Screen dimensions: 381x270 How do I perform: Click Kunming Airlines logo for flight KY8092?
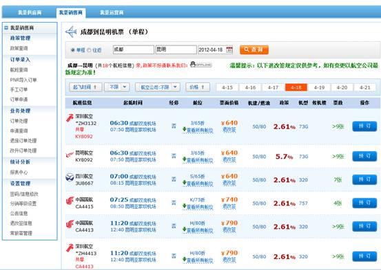[x=70, y=155]
